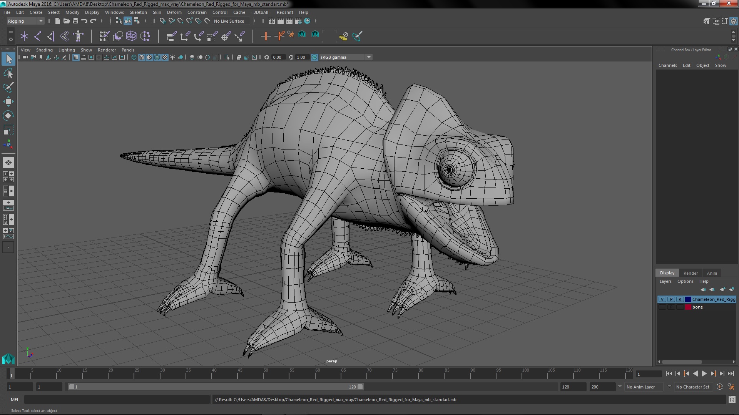Activate the Paint Selection tool
Screen dimensions: 739x415
(8, 87)
